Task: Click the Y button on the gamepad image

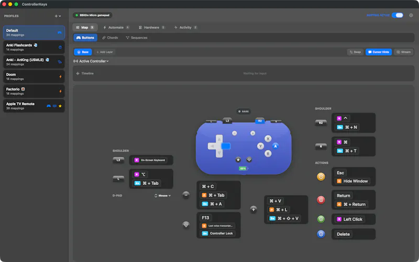Action: (260, 146)
